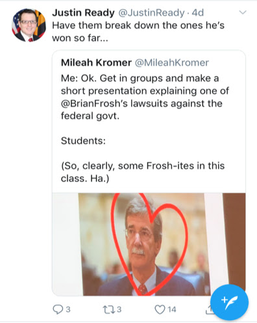Screen dimensions: 257x323
Task: Open quoted tweet text about group presentation
Action: [145, 97]
